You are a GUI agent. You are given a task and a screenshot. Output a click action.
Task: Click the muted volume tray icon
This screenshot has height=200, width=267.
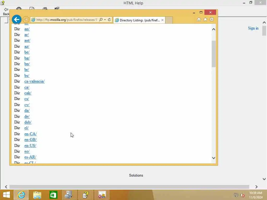(x=242, y=195)
